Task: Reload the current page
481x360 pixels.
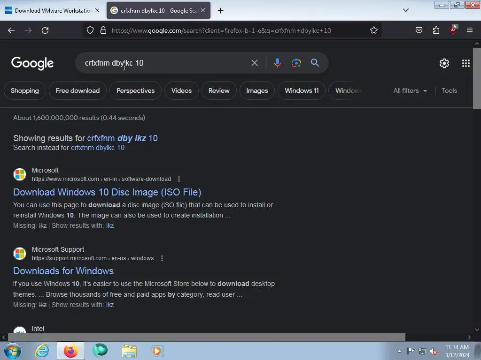Action: (x=45, y=30)
